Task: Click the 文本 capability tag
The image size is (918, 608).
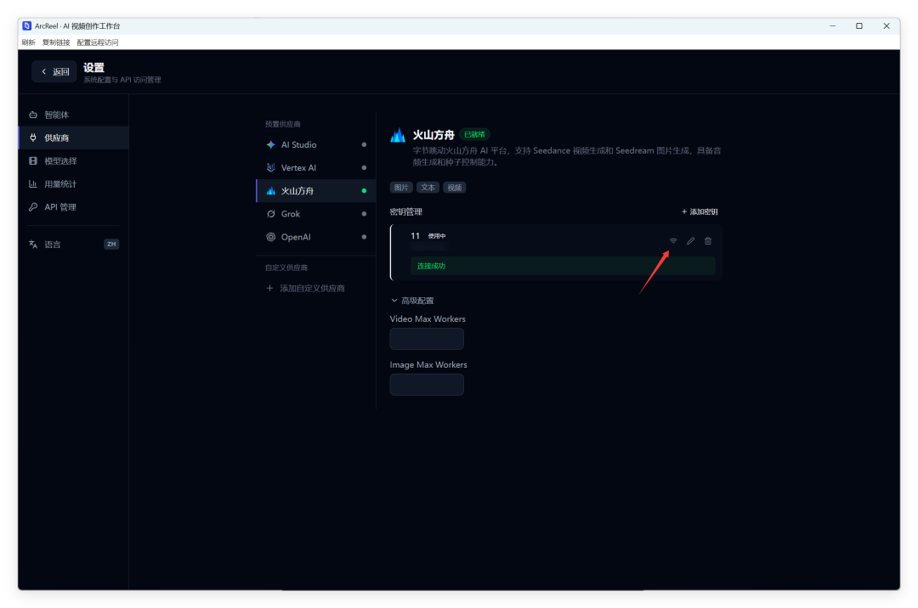Action: point(428,188)
